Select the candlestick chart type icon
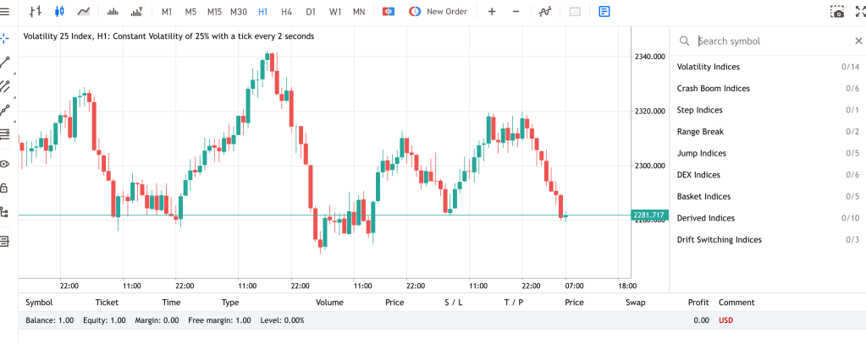Viewport: 866px width, 344px height. [x=58, y=12]
